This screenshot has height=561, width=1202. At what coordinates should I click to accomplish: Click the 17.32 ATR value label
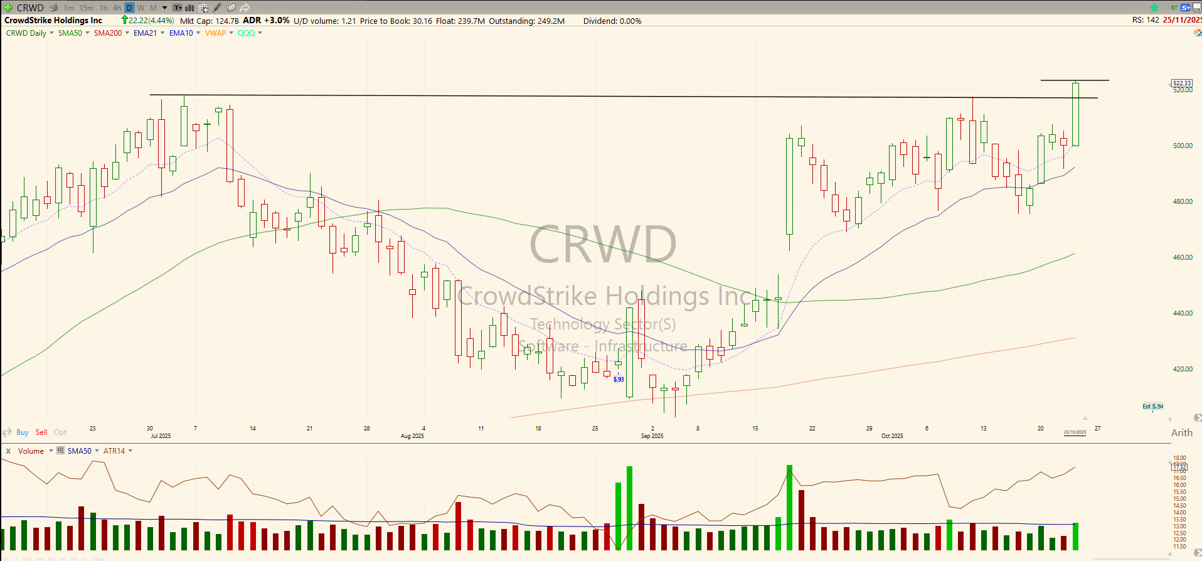click(1179, 467)
